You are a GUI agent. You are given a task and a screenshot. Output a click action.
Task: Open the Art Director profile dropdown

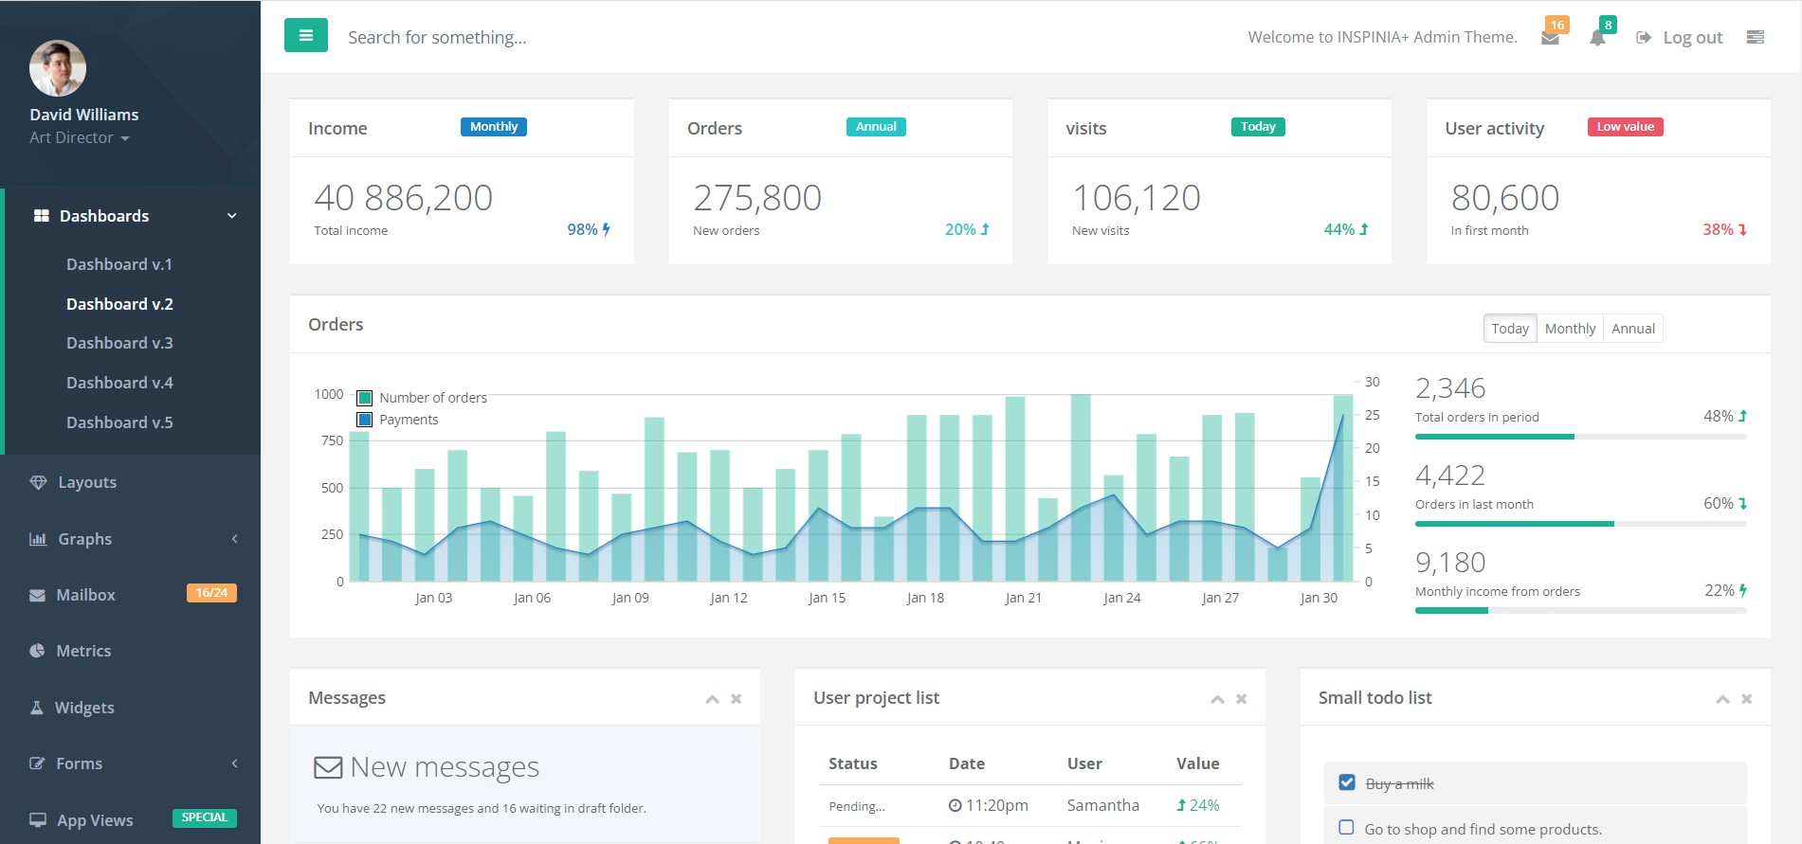click(x=79, y=137)
